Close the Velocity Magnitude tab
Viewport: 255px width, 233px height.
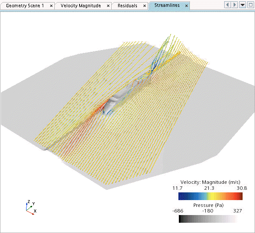click(108, 6)
